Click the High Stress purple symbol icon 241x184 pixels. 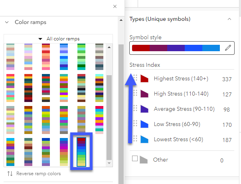(144, 94)
